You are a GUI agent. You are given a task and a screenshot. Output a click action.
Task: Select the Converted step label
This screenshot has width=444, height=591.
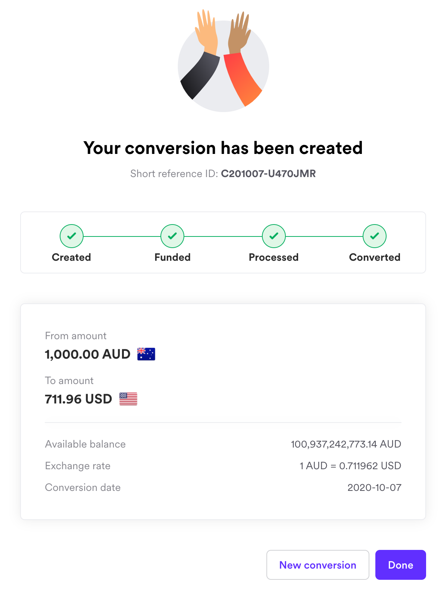[375, 257]
